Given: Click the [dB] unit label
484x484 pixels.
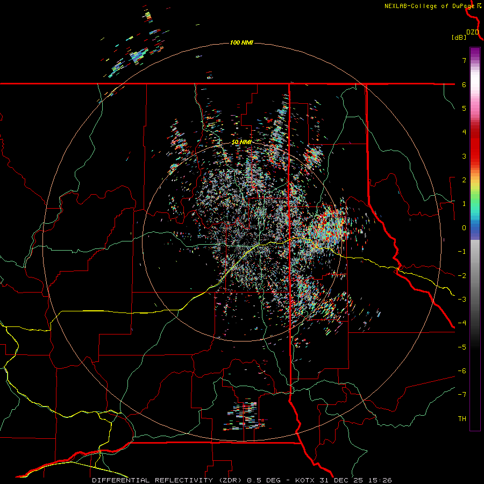Looking at the screenshot, I should tap(459, 38).
